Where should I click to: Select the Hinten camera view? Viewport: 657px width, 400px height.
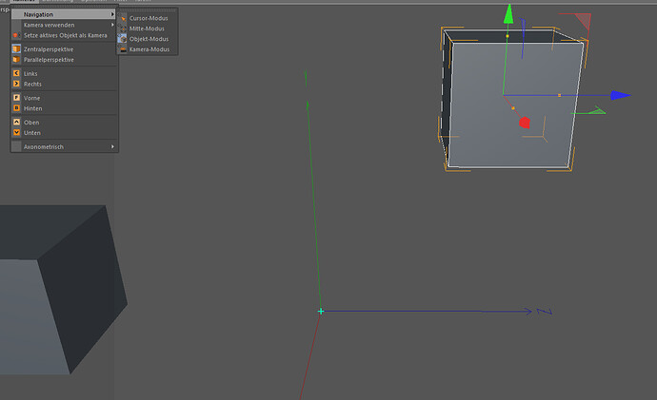tap(63, 108)
